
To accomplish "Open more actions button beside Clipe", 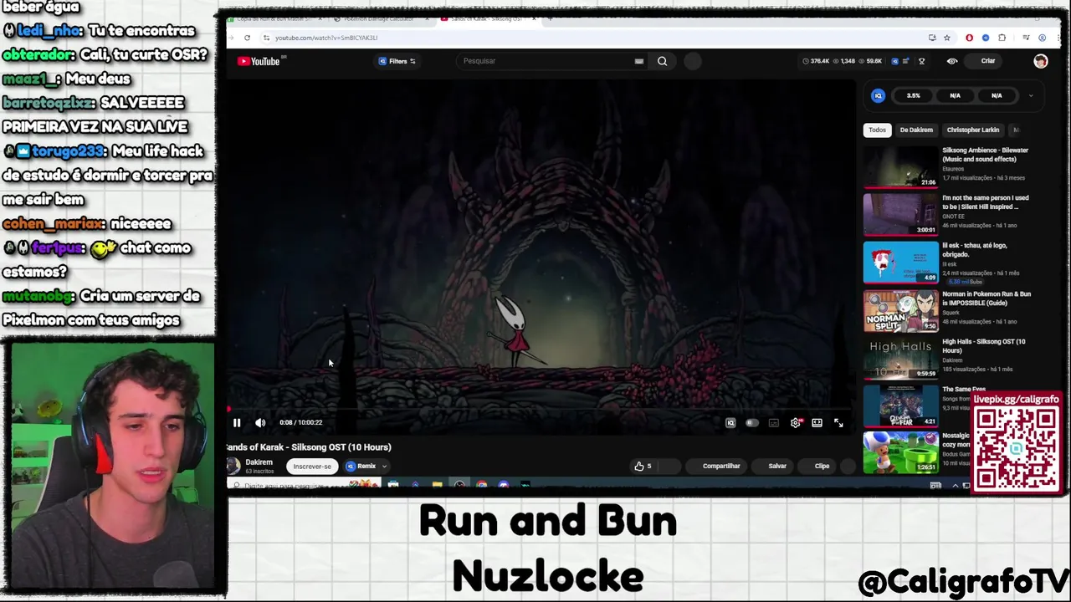I will point(848,467).
